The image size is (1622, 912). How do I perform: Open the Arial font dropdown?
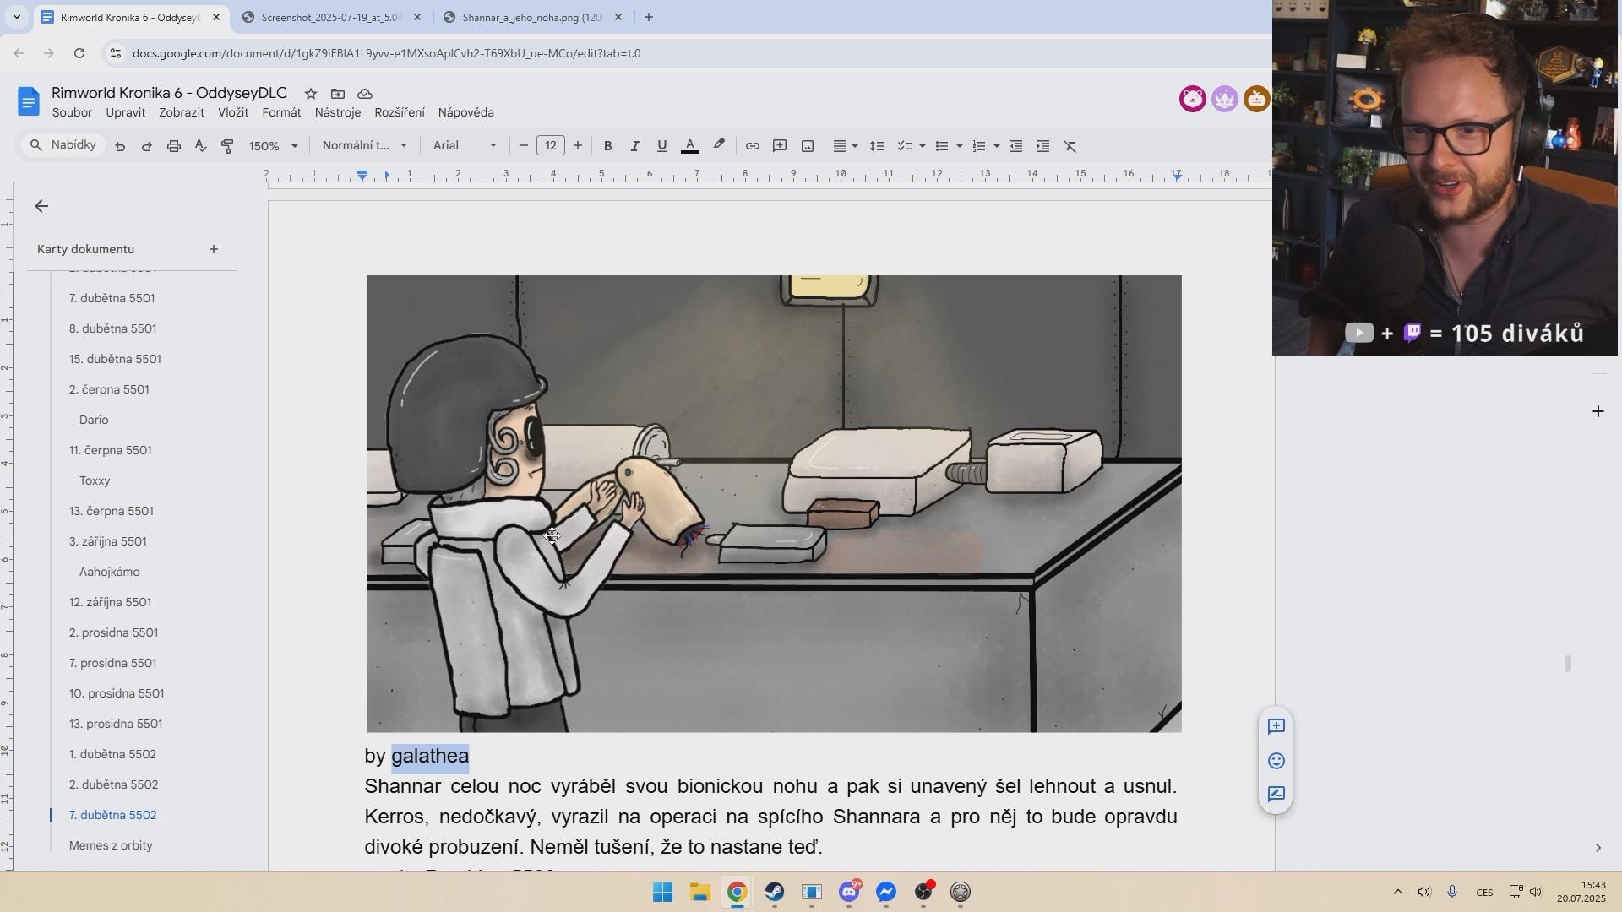click(465, 146)
